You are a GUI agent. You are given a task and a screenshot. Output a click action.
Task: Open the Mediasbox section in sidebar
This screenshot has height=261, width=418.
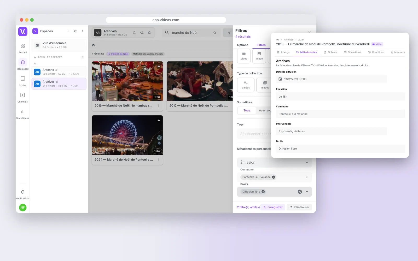(23, 64)
